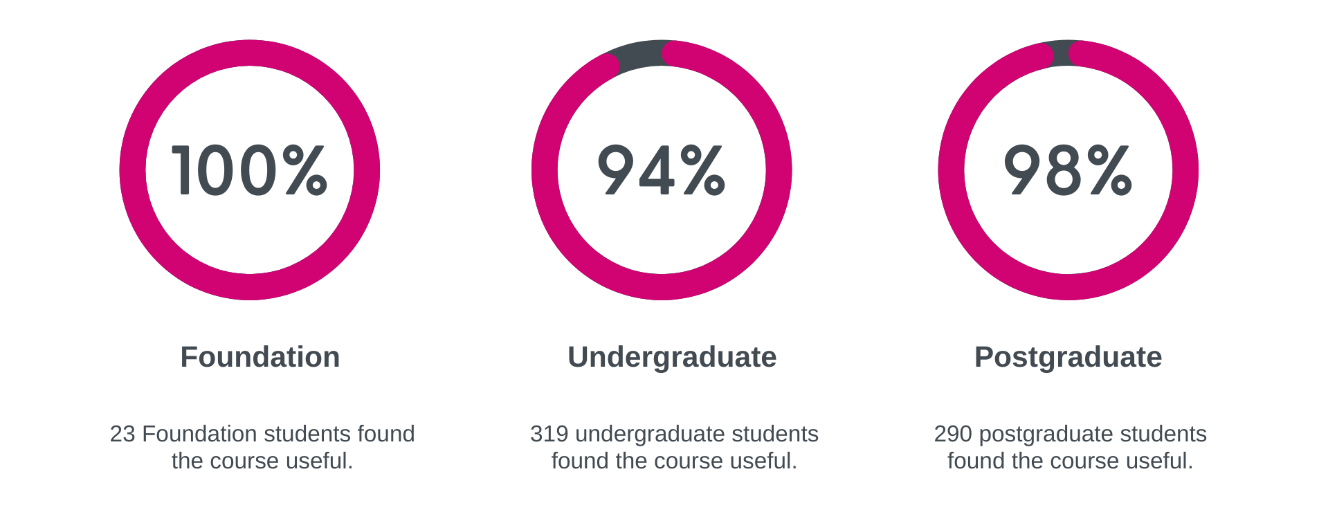Click "the course useful." line under Foundation
This screenshot has width=1328, height=521.
[x=262, y=461]
